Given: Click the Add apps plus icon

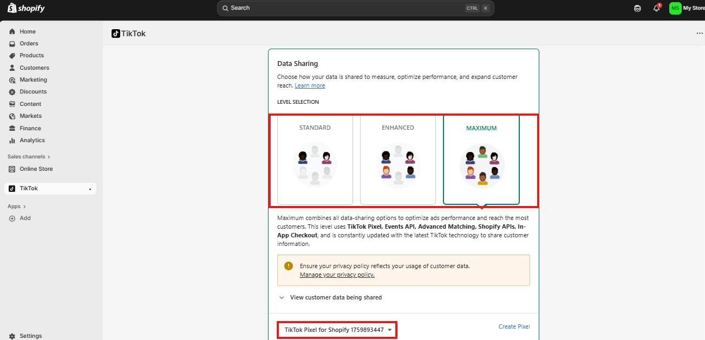Looking at the screenshot, I should point(12,218).
